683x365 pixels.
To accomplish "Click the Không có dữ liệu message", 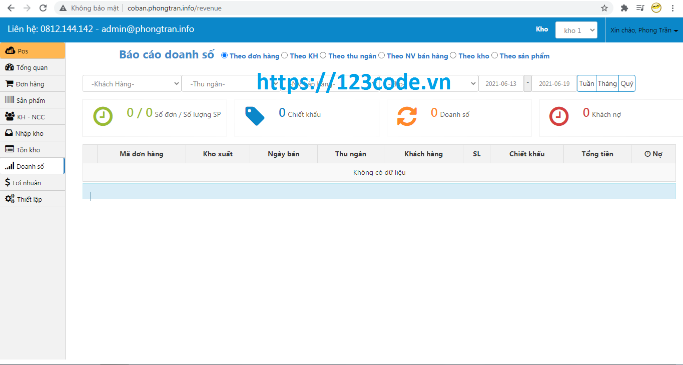I will pyautogui.click(x=379, y=172).
